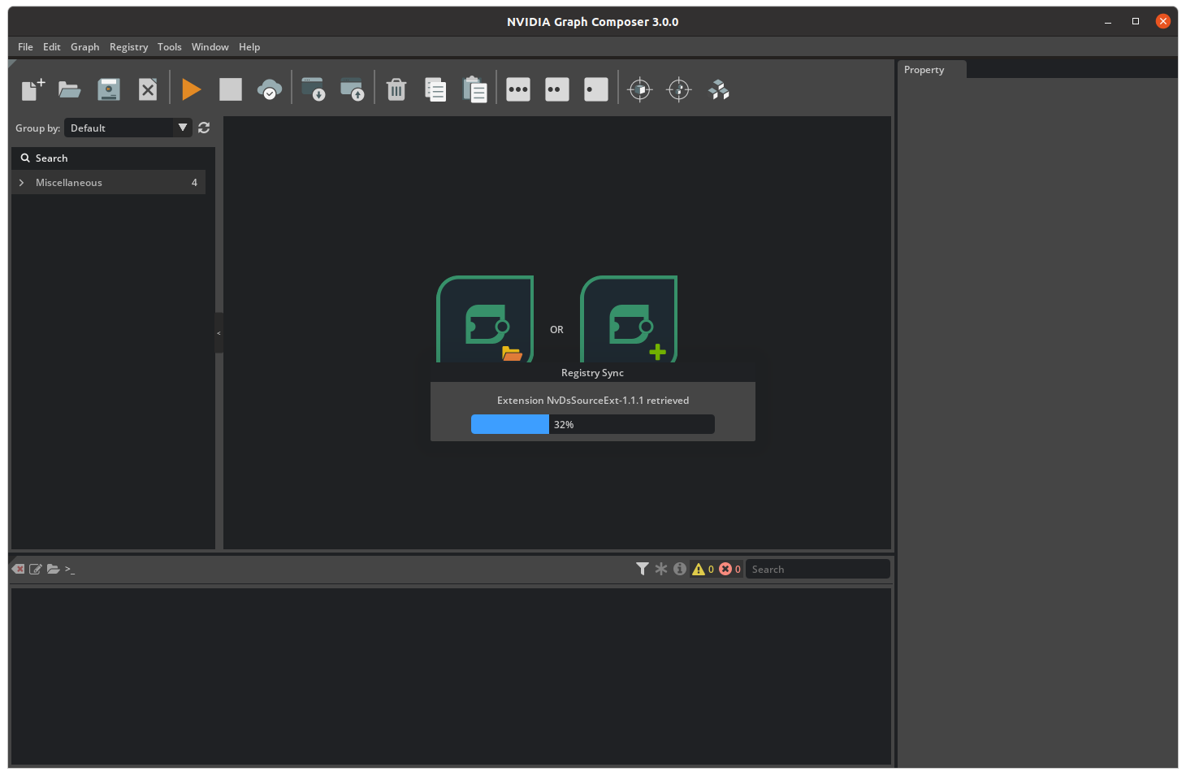1186x776 pixels.
Task: Click the plain crosshair target icon
Action: (679, 89)
